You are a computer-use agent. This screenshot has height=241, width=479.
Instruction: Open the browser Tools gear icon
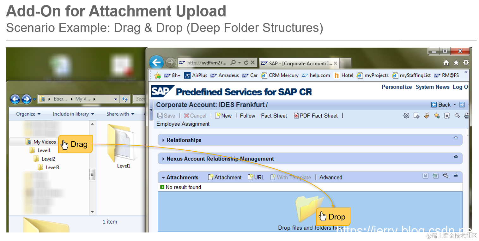[x=466, y=63]
